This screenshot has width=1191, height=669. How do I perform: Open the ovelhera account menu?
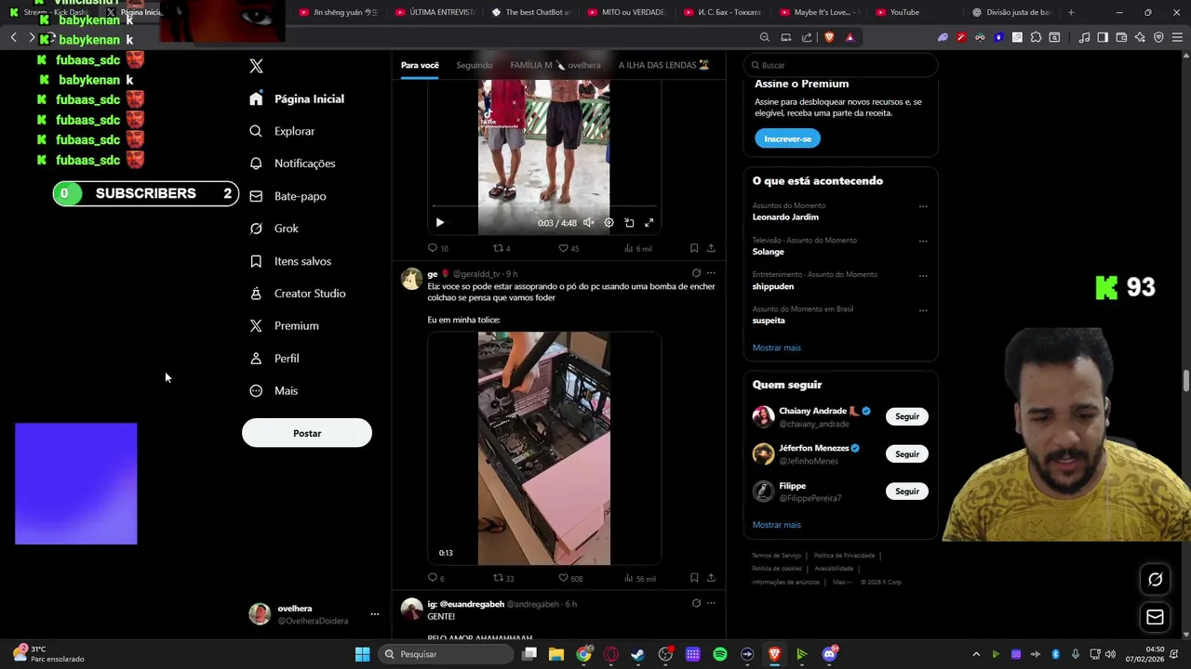314,614
